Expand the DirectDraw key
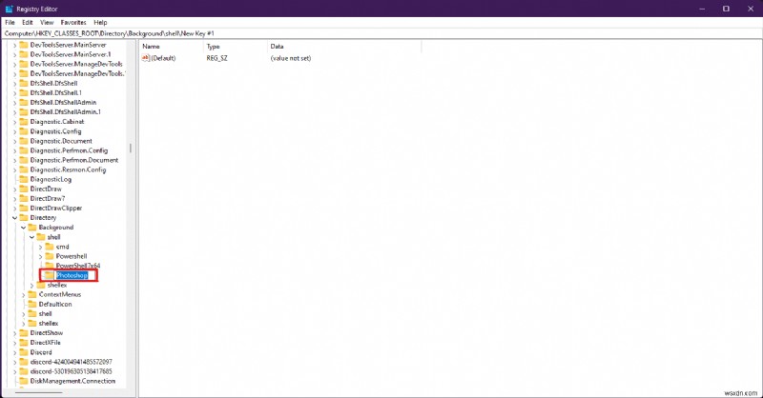This screenshot has height=398, width=763. coord(14,189)
